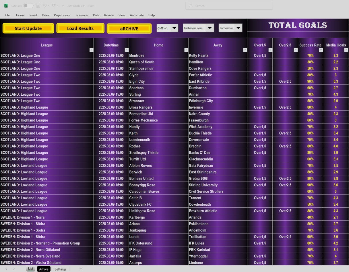Screen dimensions: 349x272
Task: Click the Load Results button
Action: click(80, 28)
